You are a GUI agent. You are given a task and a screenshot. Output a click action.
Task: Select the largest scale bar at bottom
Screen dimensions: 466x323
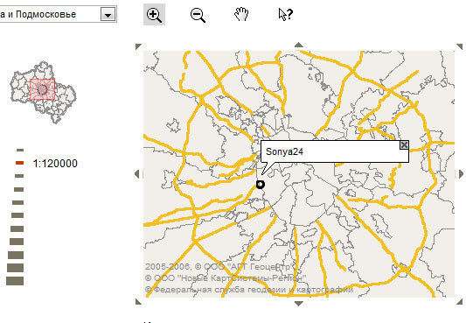coord(15,281)
